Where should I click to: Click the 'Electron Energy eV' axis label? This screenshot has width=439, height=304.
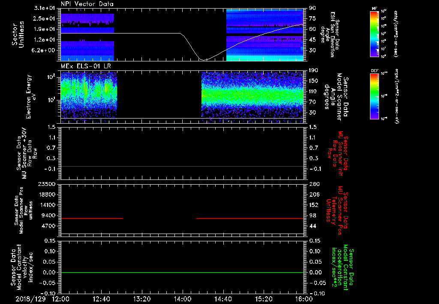point(31,97)
